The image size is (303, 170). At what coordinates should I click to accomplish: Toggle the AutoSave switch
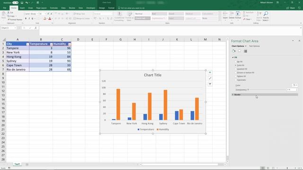click(x=15, y=3)
